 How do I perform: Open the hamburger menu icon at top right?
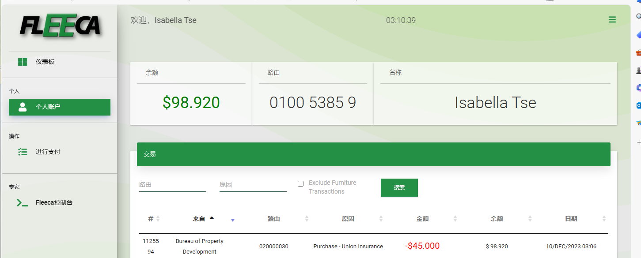pos(612,19)
